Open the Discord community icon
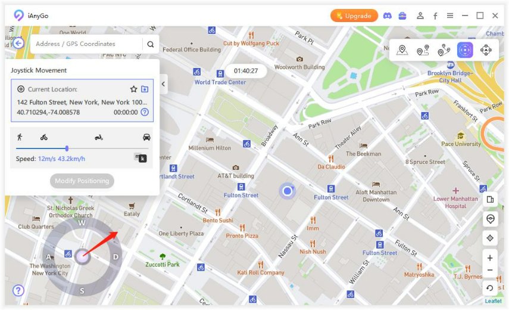 pyautogui.click(x=388, y=16)
